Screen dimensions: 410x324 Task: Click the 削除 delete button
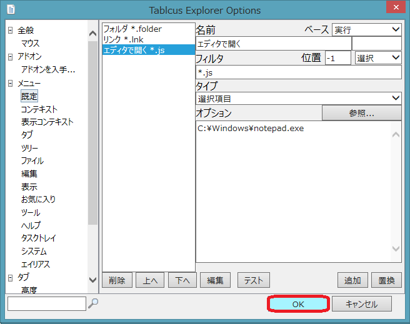click(116, 280)
